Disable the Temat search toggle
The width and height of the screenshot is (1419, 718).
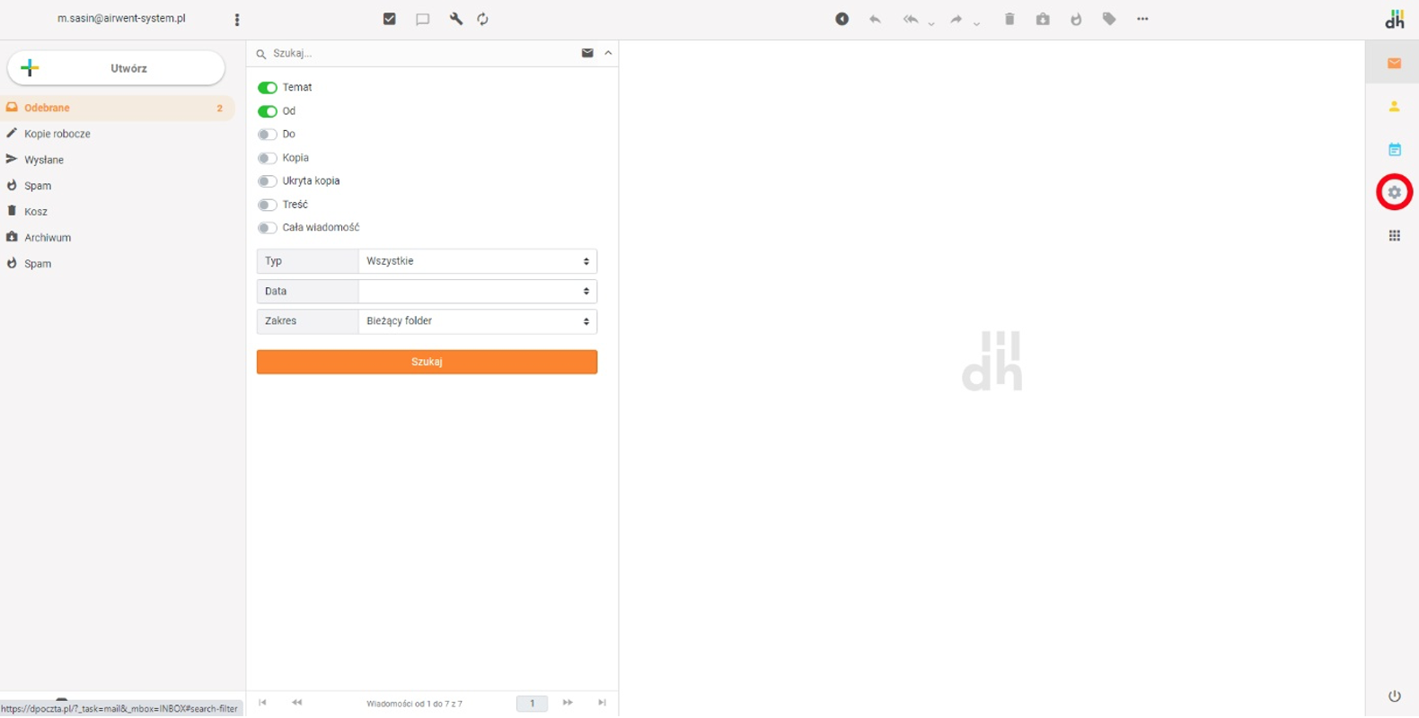(x=268, y=88)
